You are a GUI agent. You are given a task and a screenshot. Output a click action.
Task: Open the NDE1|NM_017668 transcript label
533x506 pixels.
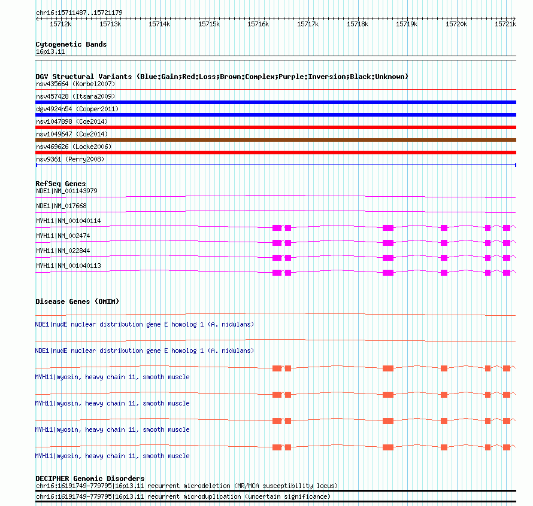[61, 206]
